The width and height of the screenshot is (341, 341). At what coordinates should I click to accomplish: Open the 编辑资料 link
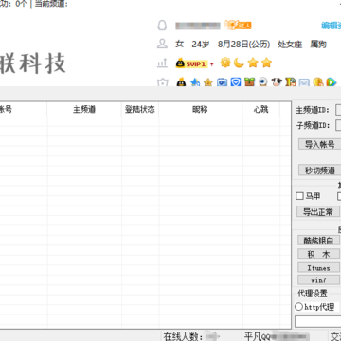pyautogui.click(x=332, y=26)
